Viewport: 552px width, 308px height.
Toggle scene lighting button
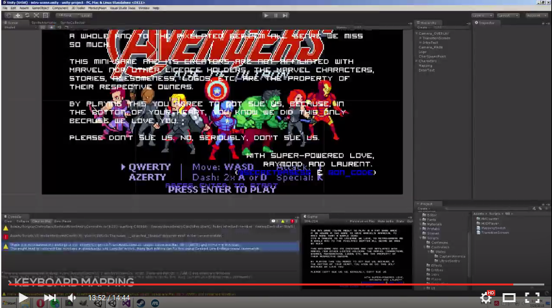(52, 28)
